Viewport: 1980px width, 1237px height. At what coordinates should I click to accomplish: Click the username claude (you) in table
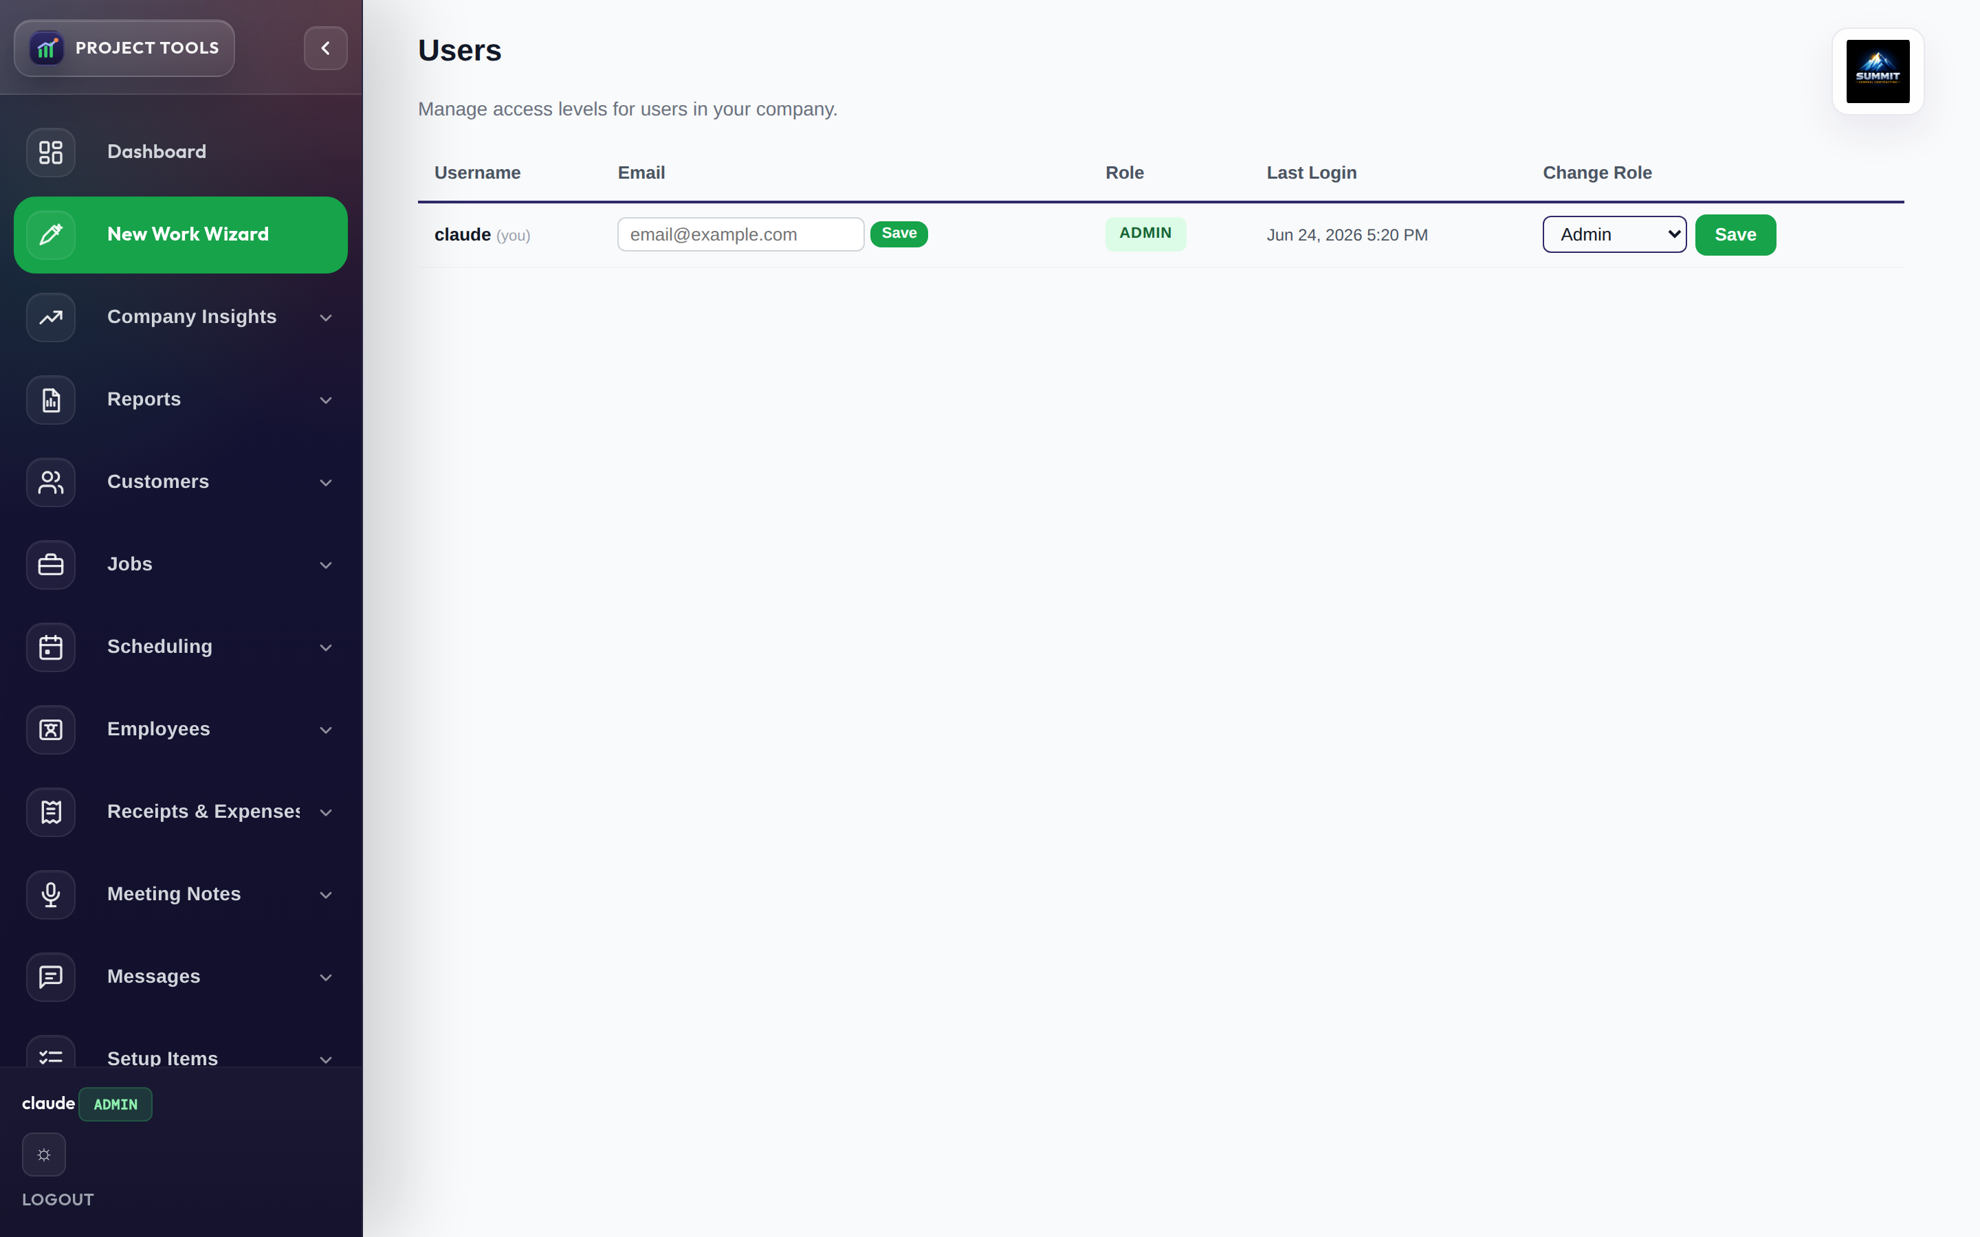(x=482, y=235)
